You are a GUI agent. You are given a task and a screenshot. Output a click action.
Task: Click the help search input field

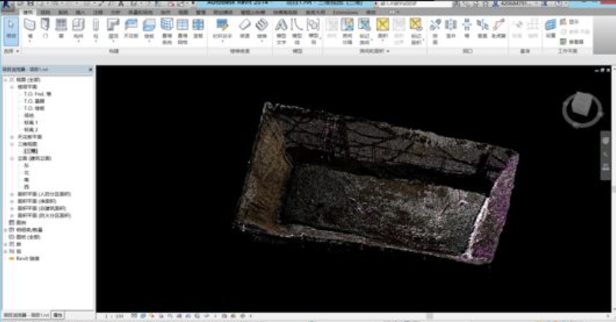[415, 4]
